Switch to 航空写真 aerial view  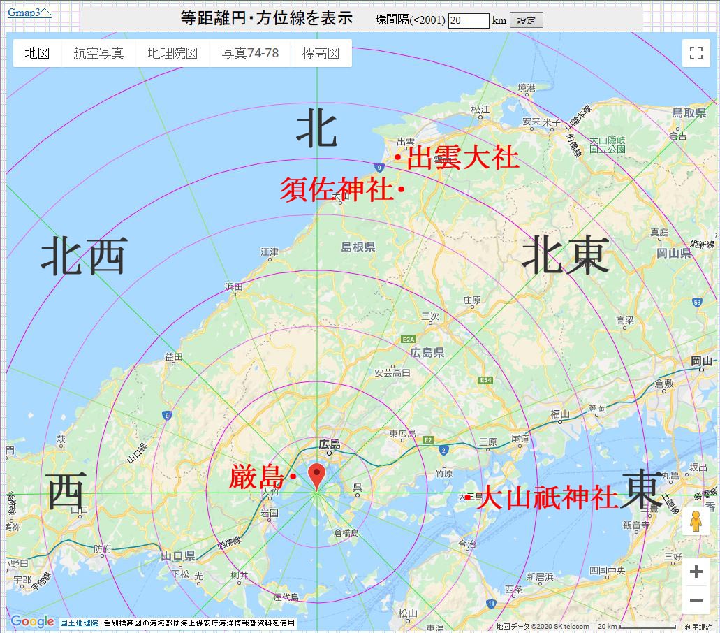pos(98,53)
